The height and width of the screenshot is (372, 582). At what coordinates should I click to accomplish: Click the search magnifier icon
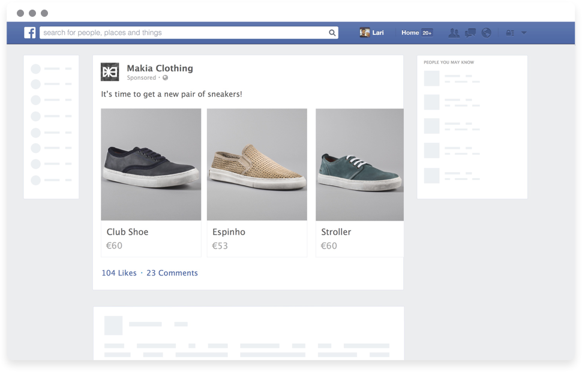332,32
